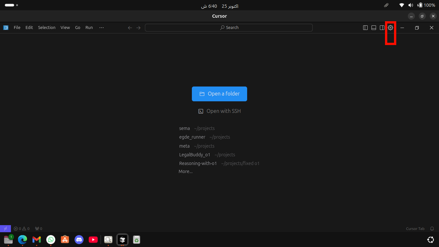Click battery 100% indicator
This screenshot has height=247, width=439.
pyautogui.click(x=426, y=5)
